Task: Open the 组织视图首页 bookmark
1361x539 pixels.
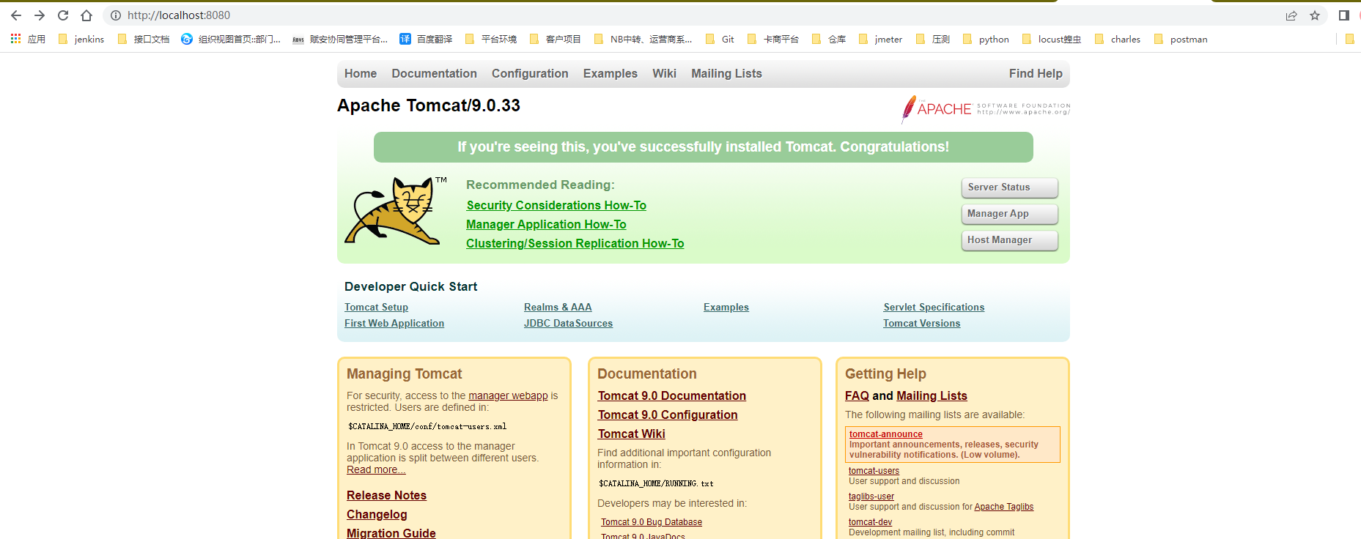Action: pos(231,39)
